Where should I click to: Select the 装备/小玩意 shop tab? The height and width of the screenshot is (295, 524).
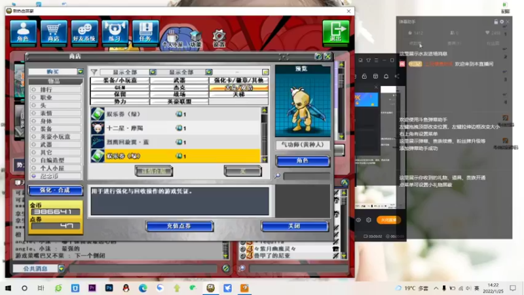pyautogui.click(x=120, y=80)
